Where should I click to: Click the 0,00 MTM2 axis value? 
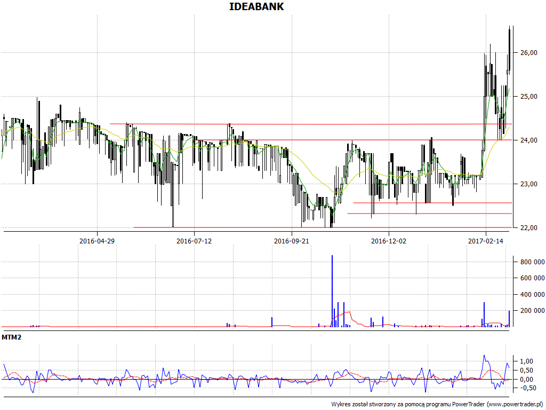click(526, 380)
